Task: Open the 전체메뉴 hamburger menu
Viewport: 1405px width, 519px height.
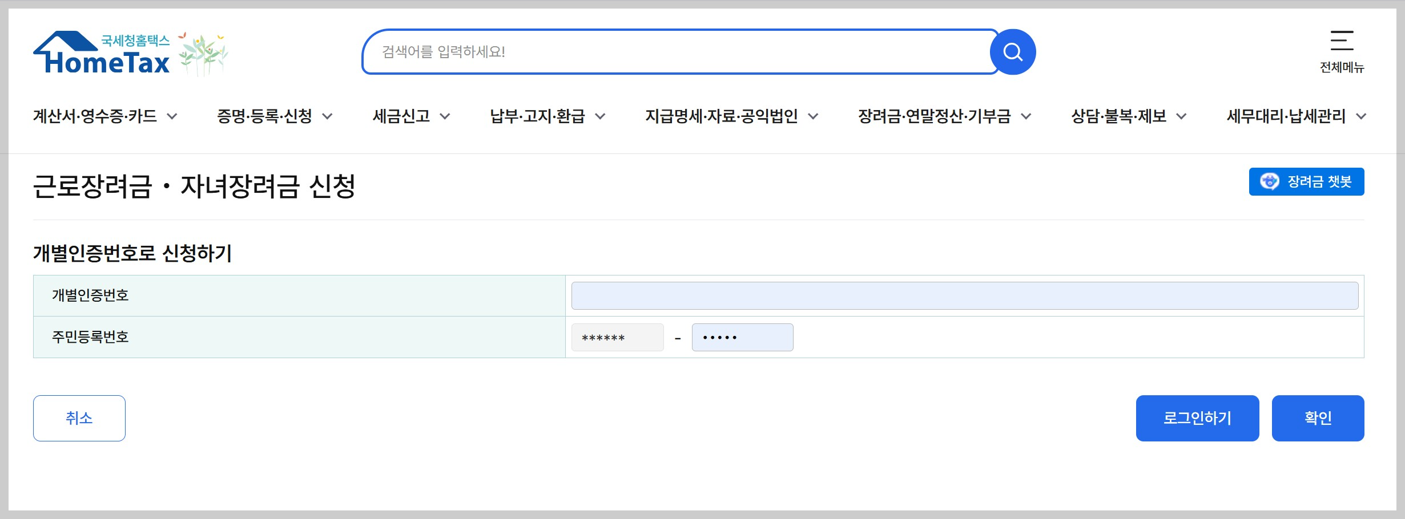Action: click(x=1343, y=42)
